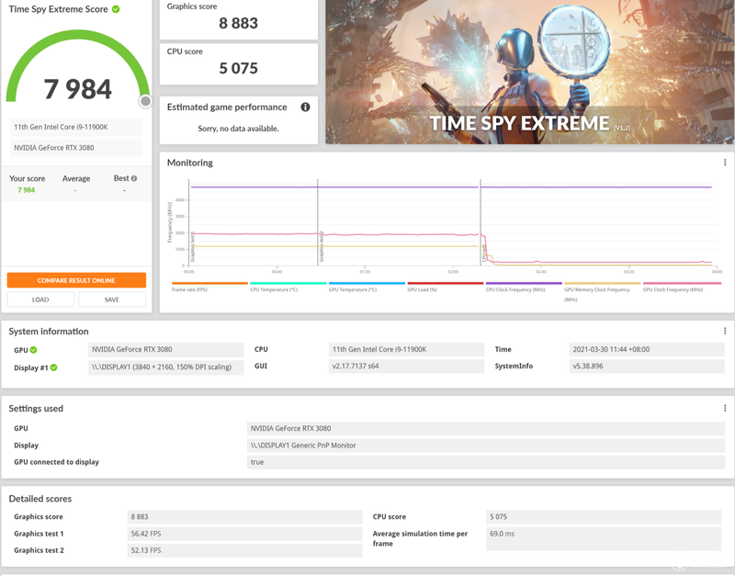The image size is (735, 576).
Task: Open the Settings used three-dot menu
Action: (x=725, y=408)
